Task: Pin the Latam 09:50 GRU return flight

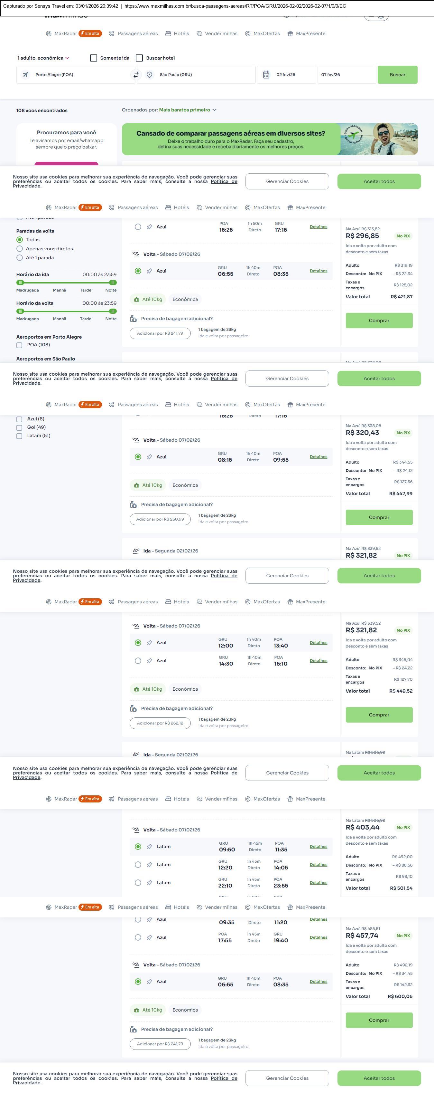Action: (149, 846)
